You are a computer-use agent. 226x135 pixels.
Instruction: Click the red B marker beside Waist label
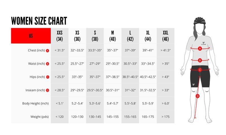tap(47, 64)
